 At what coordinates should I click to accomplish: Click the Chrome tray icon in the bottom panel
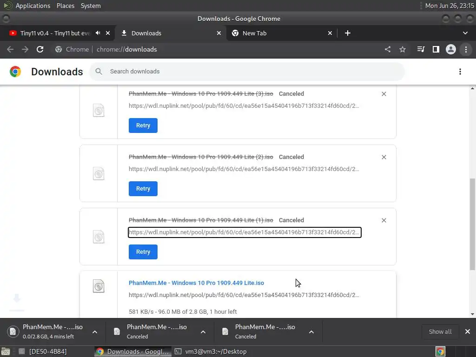[x=440, y=351]
